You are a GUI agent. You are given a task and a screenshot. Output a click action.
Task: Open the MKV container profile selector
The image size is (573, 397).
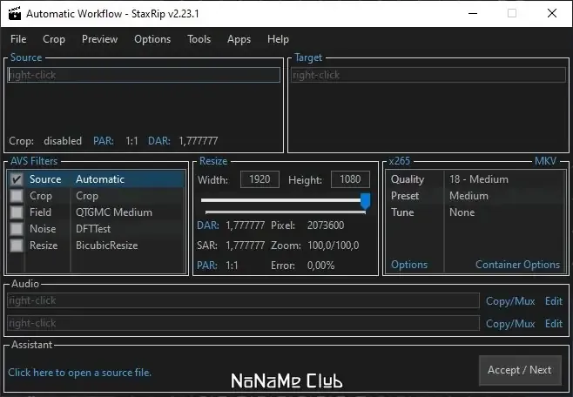545,161
